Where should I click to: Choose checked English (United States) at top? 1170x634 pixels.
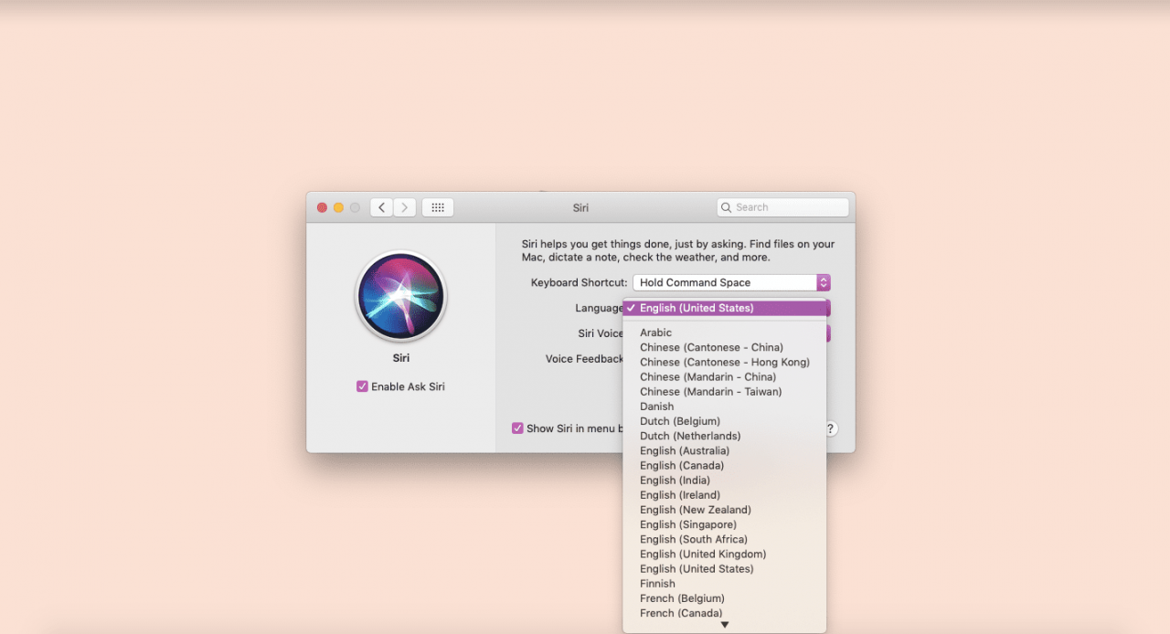click(x=725, y=308)
